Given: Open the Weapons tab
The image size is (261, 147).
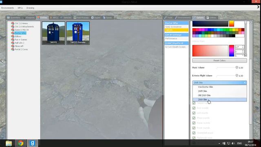Looking at the screenshot, I should pos(29,18).
